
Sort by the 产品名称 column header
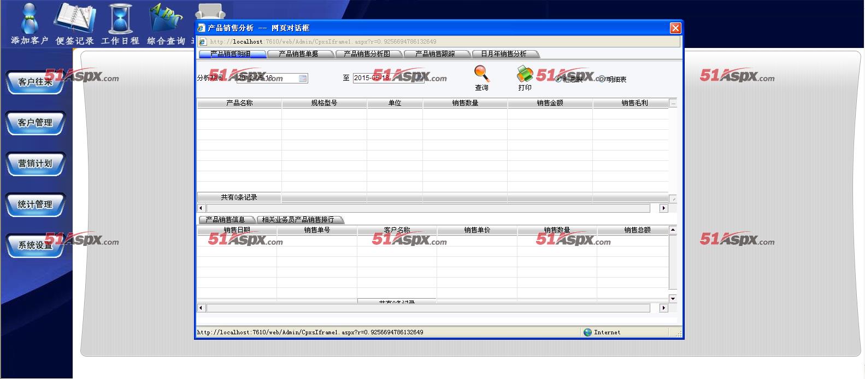pyautogui.click(x=239, y=103)
